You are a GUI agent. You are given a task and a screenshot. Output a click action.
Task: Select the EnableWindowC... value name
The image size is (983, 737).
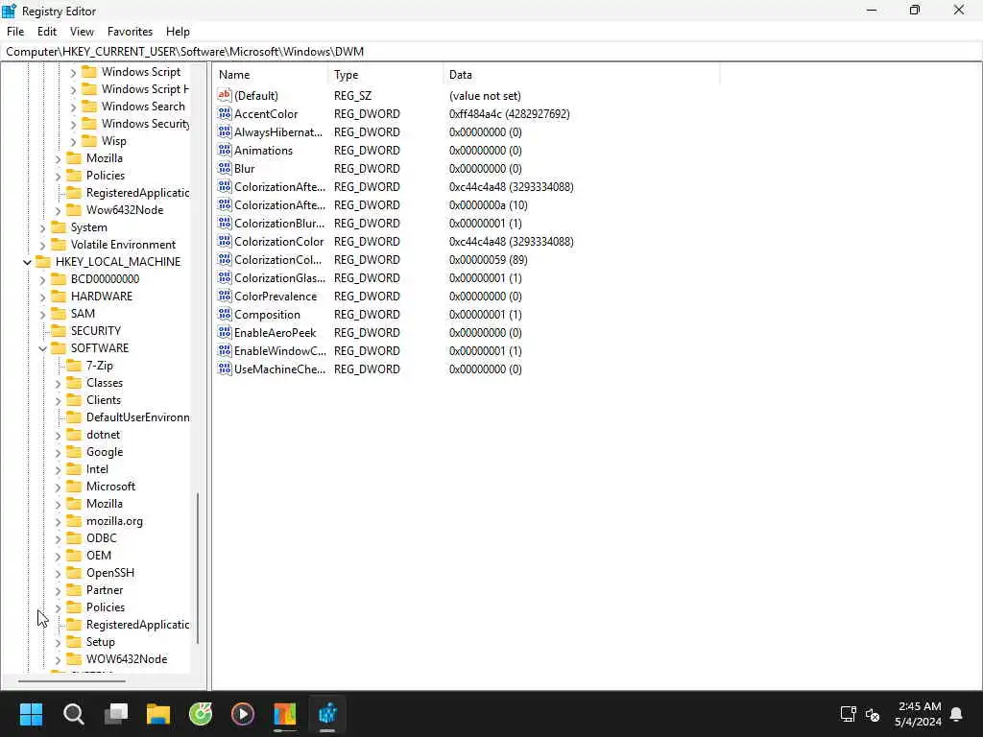pos(279,351)
